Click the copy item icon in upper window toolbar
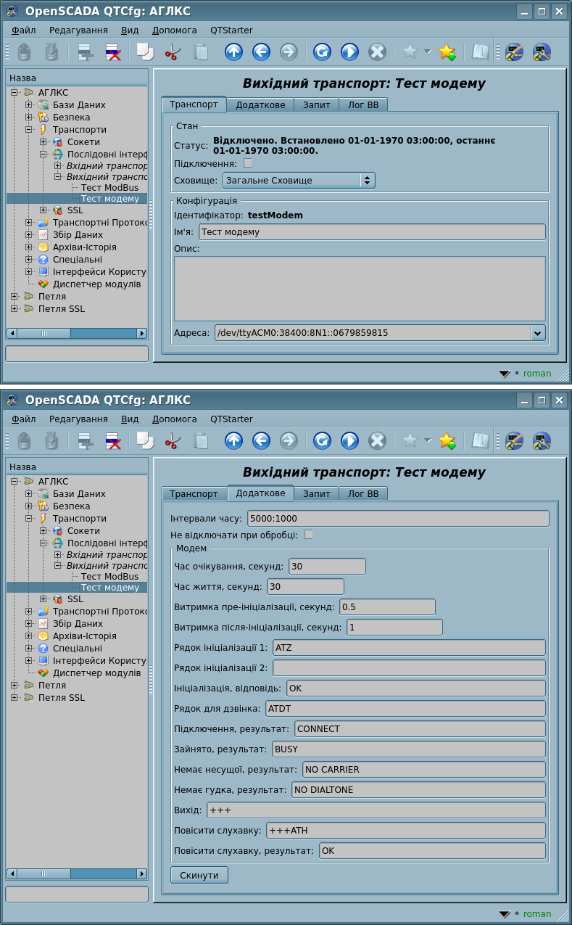Image resolution: width=572 pixels, height=925 pixels. click(145, 52)
